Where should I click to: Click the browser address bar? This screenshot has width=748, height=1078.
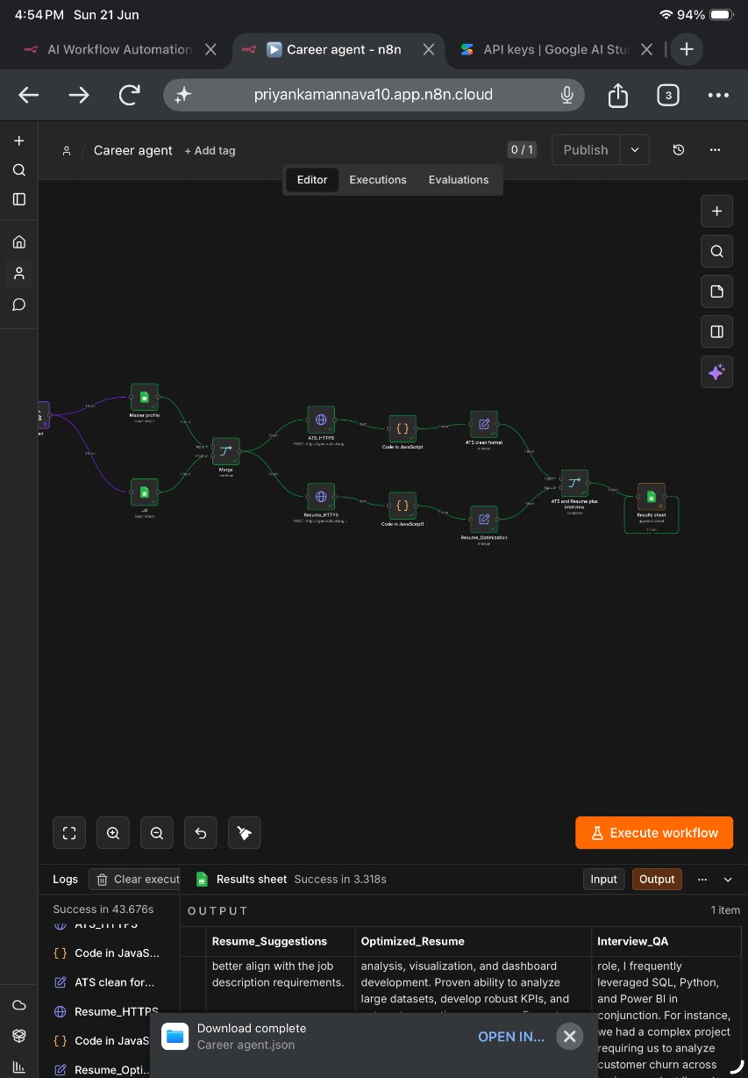pos(374,95)
